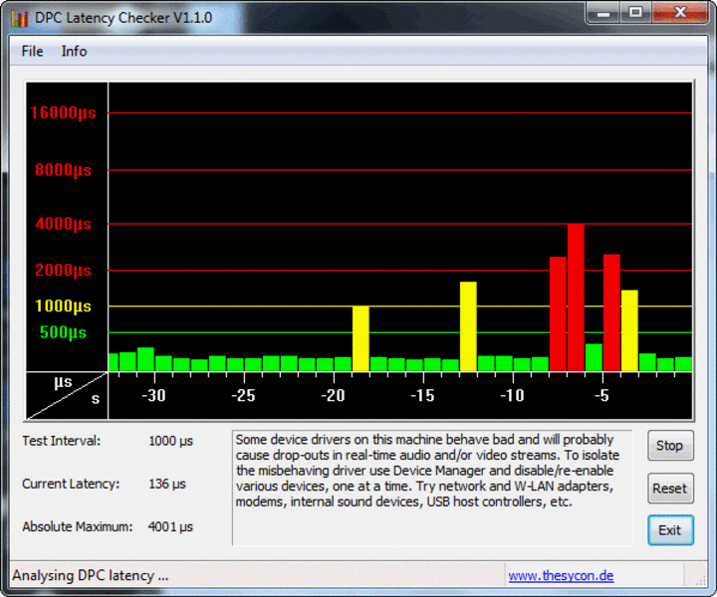The image size is (717, 597).
Task: Open the www.thesycon.de link
Action: pyautogui.click(x=561, y=575)
